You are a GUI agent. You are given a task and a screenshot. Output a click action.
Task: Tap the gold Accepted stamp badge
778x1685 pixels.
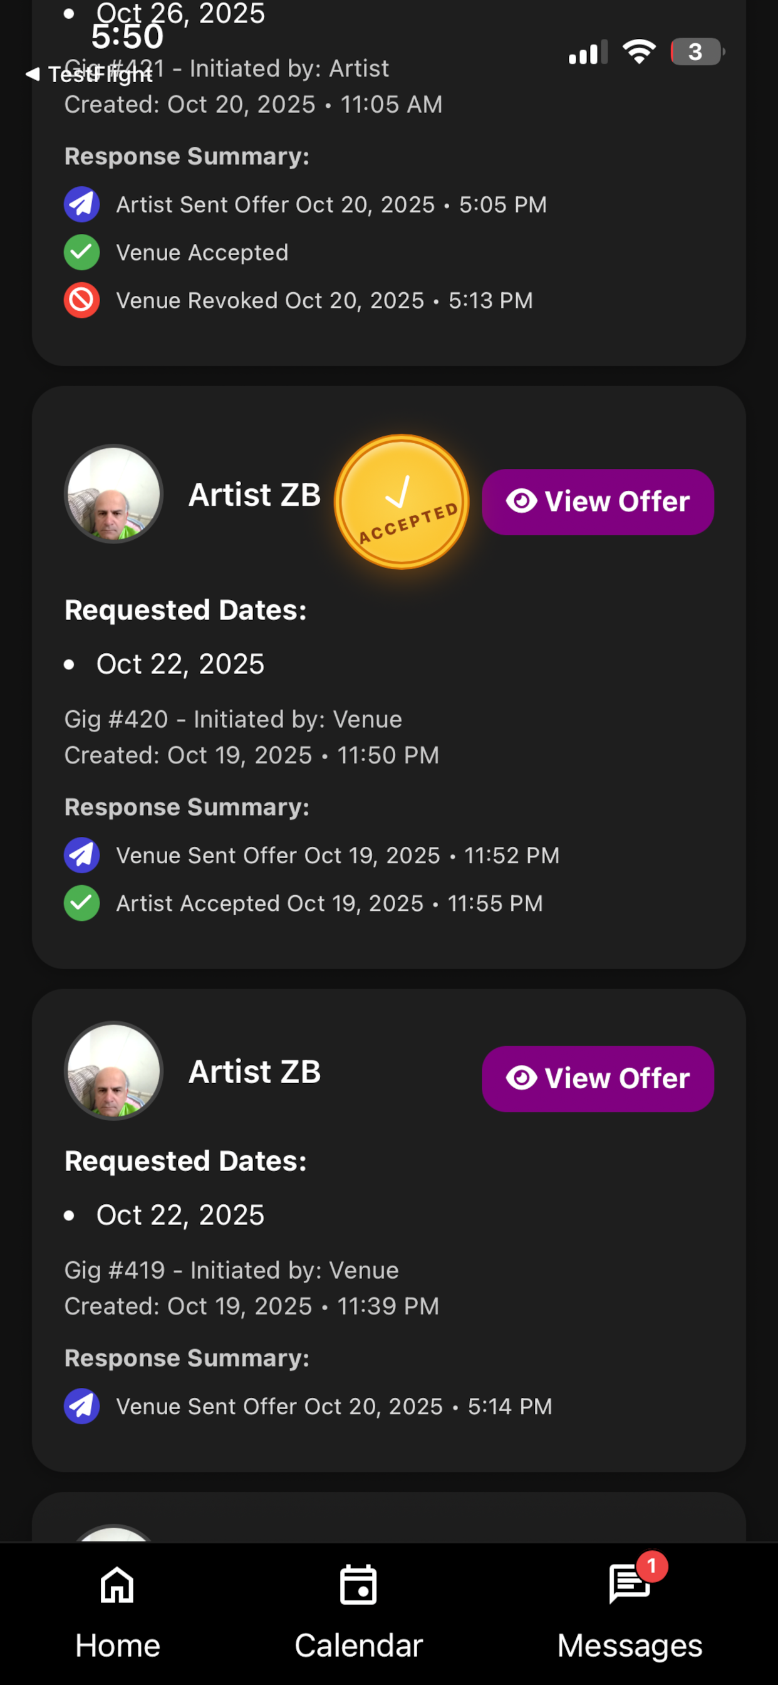pyautogui.click(x=402, y=501)
